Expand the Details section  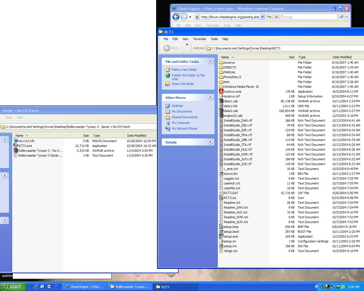point(210,142)
